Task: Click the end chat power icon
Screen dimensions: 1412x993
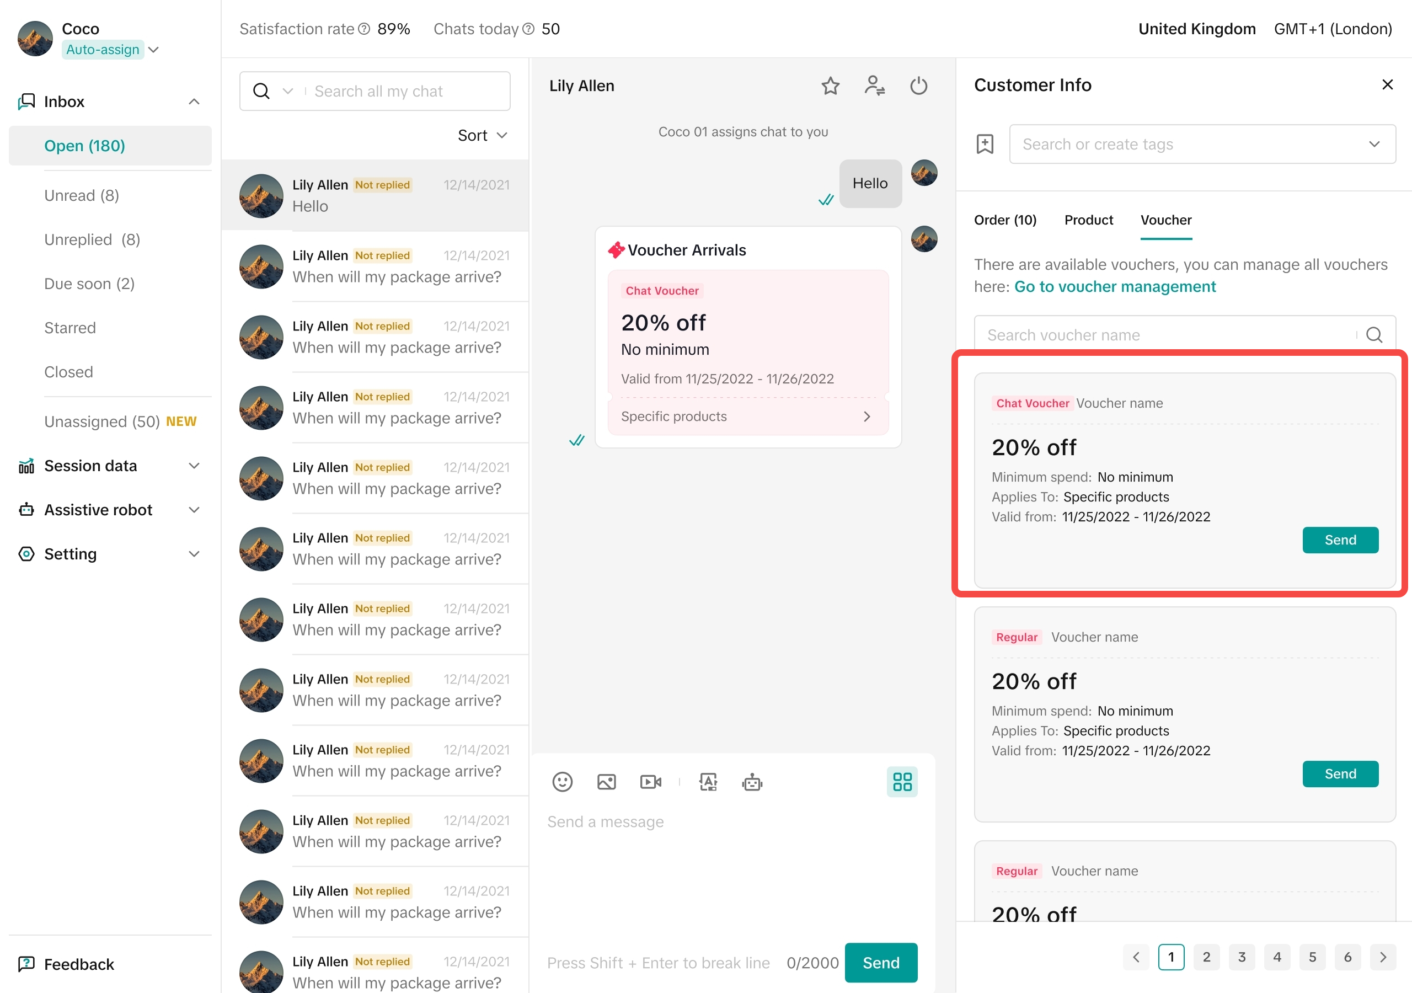Action: click(x=918, y=86)
